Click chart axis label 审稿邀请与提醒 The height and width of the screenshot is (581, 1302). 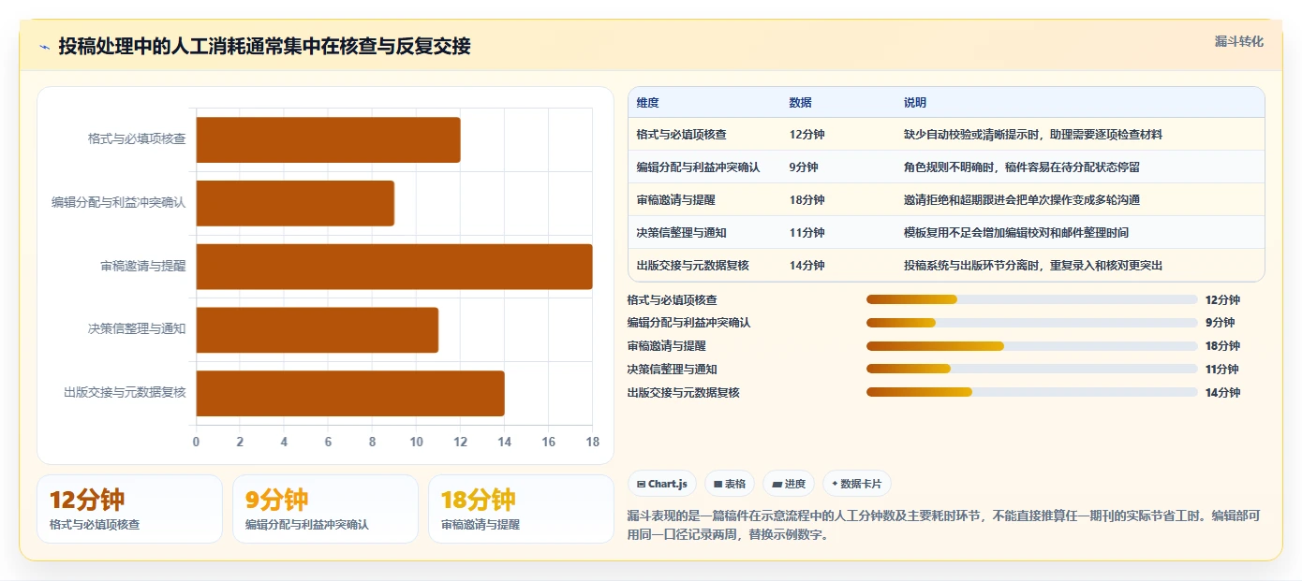pos(143,267)
